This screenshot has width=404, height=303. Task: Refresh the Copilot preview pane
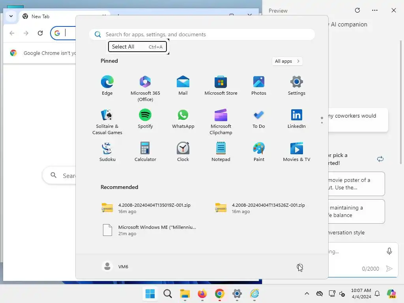click(x=357, y=10)
